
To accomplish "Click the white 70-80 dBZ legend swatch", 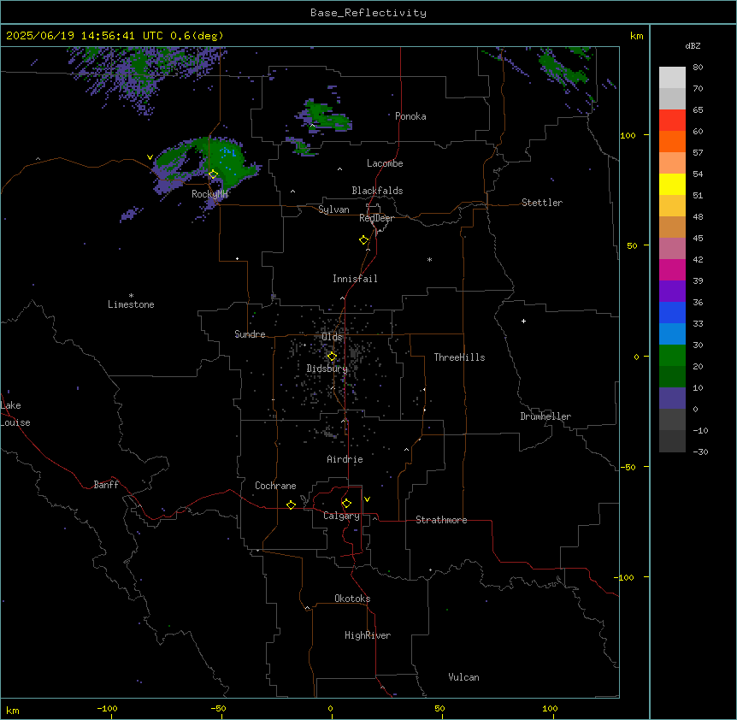I will tap(672, 78).
